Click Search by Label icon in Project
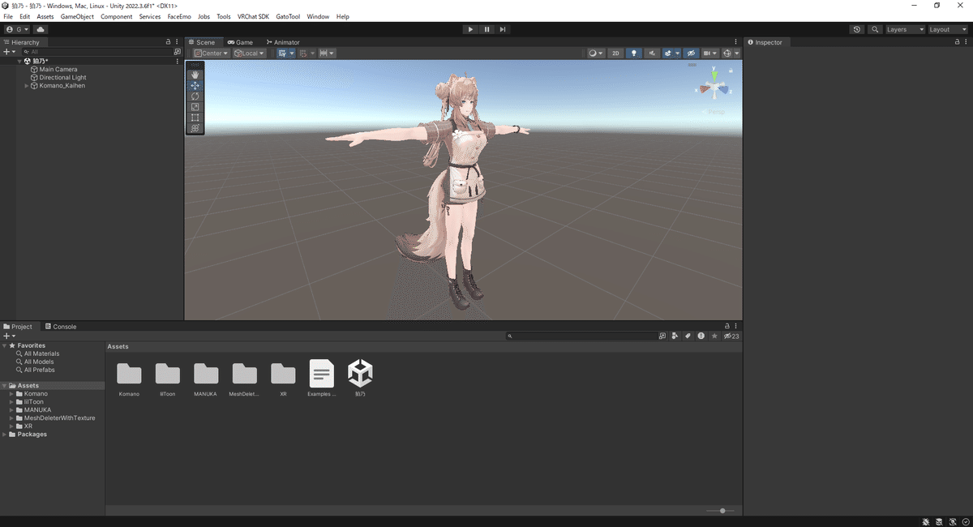 (x=688, y=336)
